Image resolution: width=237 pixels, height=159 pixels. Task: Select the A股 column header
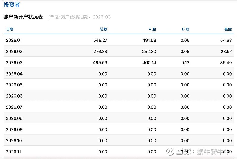point(152,29)
